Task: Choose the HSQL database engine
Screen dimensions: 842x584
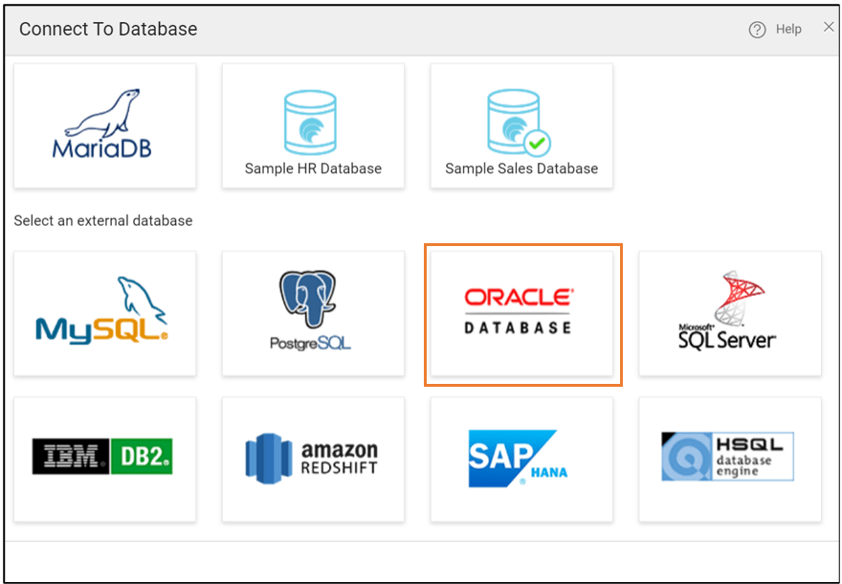Action: point(730,458)
